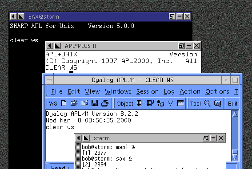The width and height of the screenshot is (252, 169).
Task: Click the SAX@storm window diagonal-triangle title icon
Action: tap(21, 16)
